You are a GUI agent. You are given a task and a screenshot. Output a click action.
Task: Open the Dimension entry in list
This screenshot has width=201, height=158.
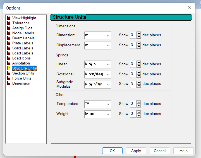click(x=21, y=83)
